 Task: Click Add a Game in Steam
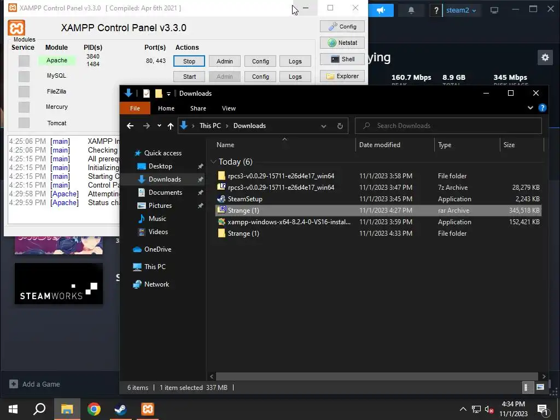[x=34, y=384]
